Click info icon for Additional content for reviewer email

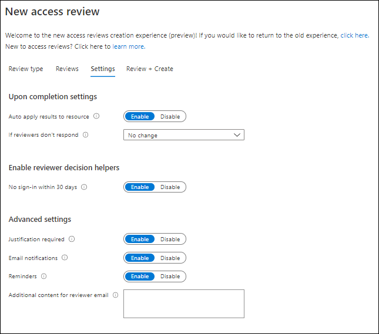click(115, 295)
